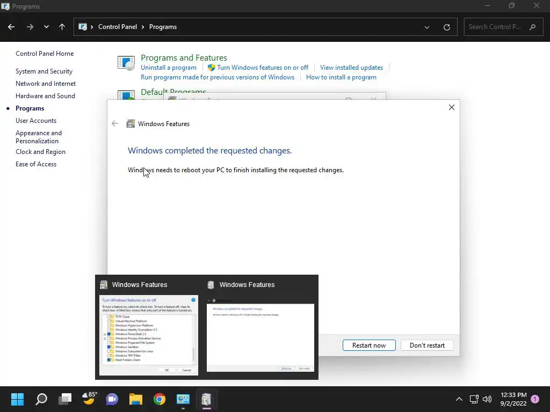Screen dimensions: 550x412
Task: Switch to Control Panel taskbar icon
Action: tap(183, 399)
